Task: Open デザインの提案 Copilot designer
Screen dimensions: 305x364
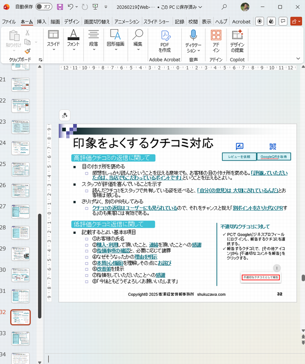Action: [x=237, y=41]
